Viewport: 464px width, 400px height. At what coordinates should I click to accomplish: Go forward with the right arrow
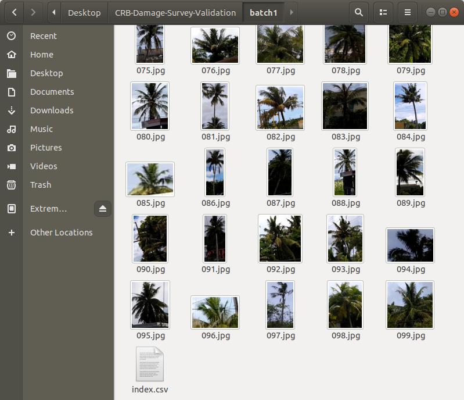click(x=34, y=12)
